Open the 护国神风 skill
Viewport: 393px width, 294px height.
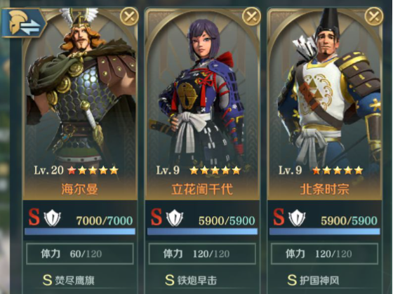(x=313, y=280)
